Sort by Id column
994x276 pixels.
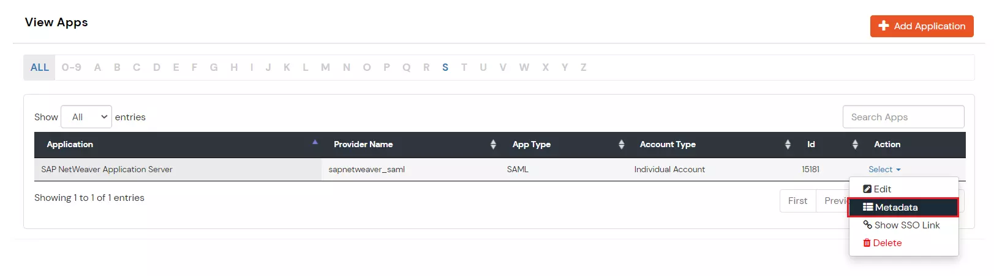coord(828,145)
